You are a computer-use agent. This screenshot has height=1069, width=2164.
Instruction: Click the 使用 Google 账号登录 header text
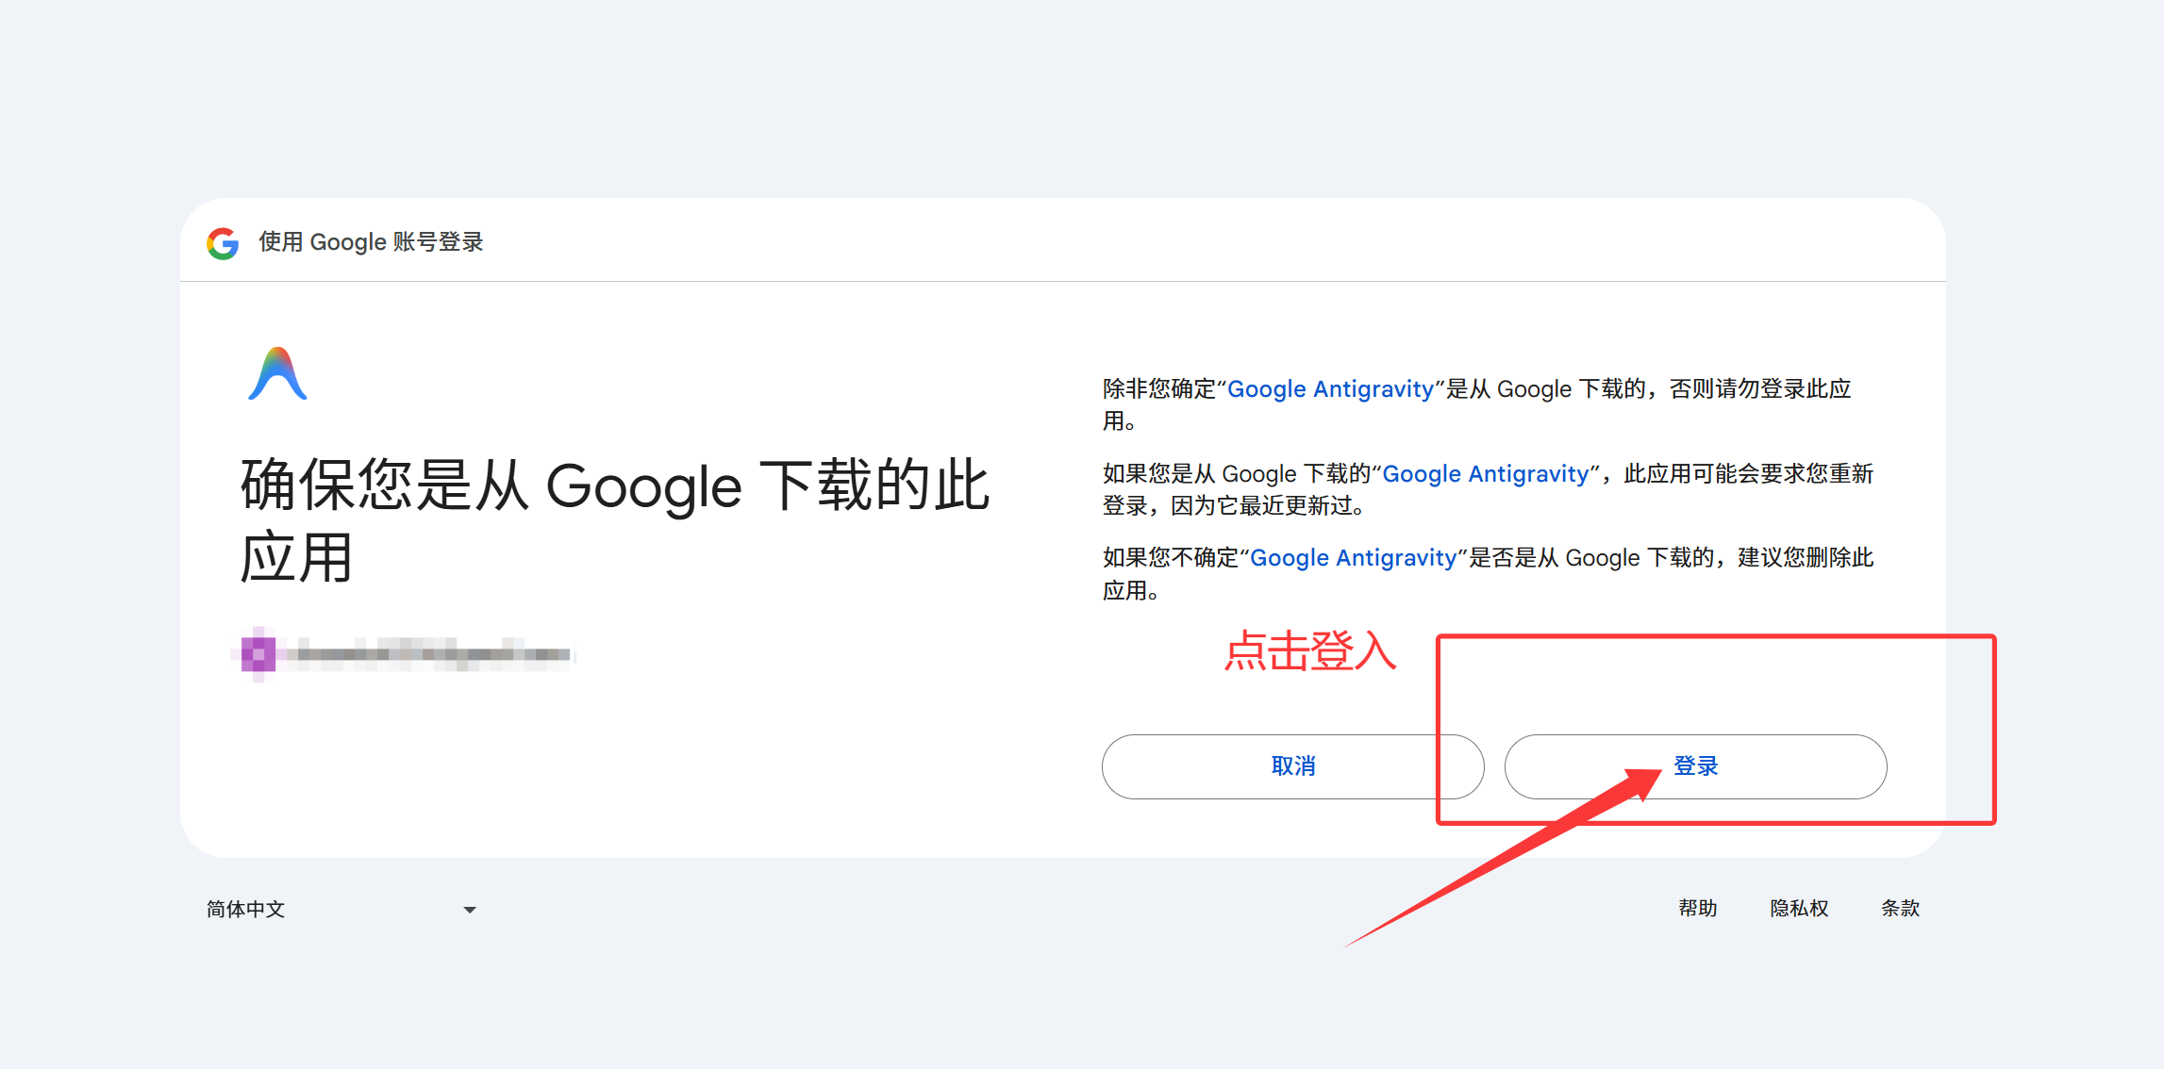371,242
